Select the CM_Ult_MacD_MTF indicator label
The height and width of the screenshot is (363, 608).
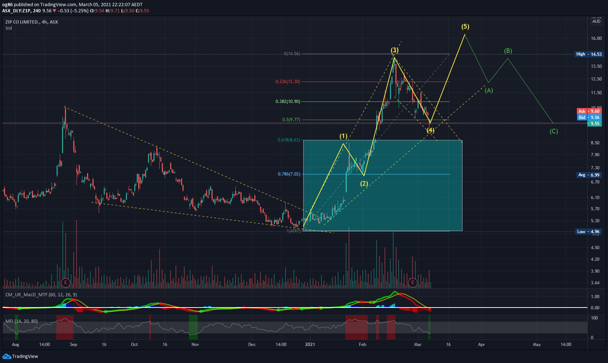tap(41, 295)
